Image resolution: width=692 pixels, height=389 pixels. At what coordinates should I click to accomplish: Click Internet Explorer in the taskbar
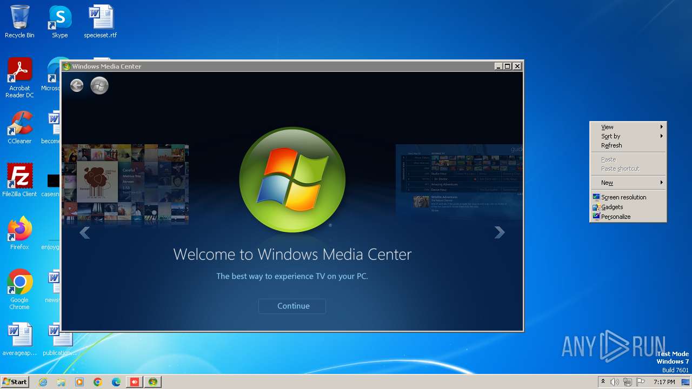[43, 382]
